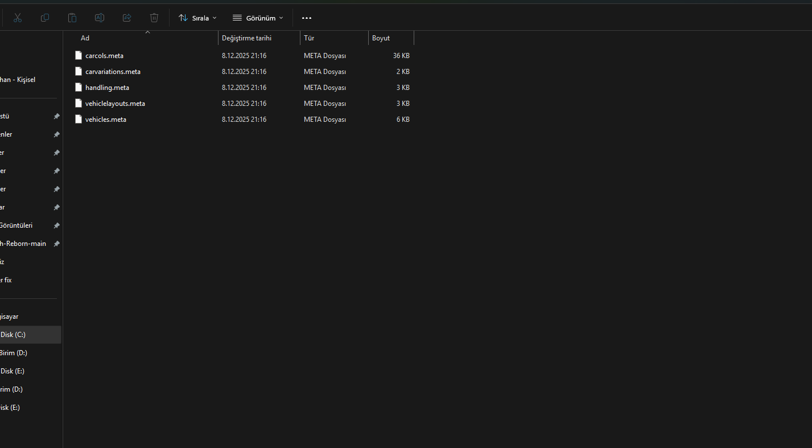Open the three-dots more options menu
The image size is (812, 448).
[x=307, y=18]
